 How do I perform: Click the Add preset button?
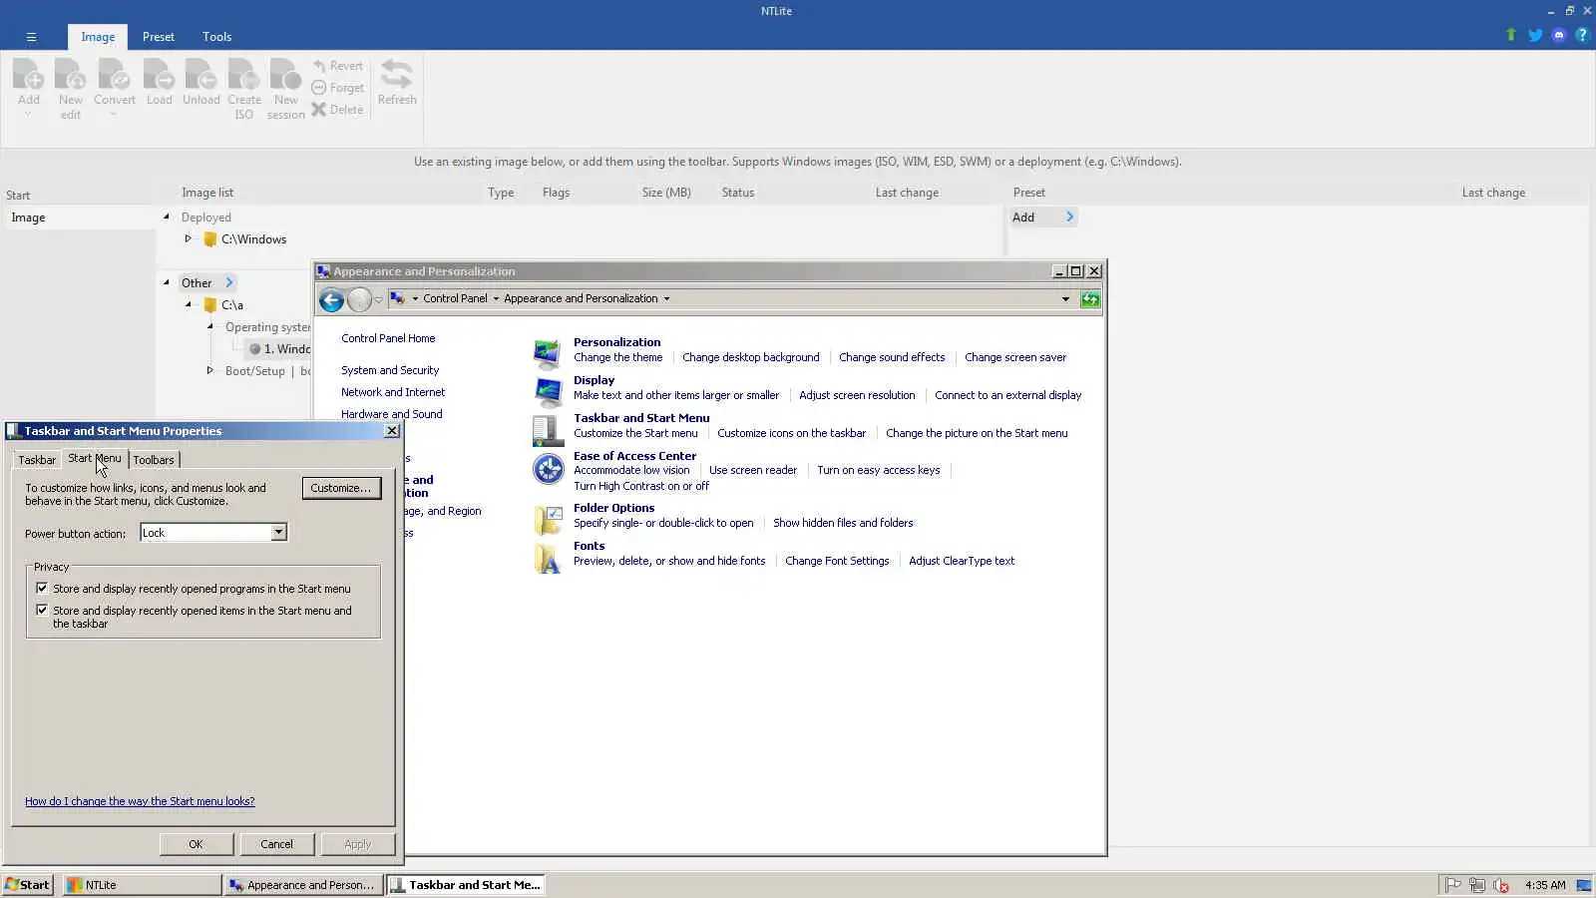click(x=1042, y=218)
